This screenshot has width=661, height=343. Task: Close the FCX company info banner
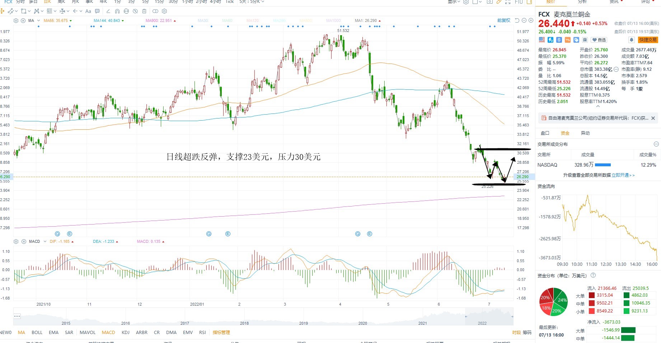(653, 118)
